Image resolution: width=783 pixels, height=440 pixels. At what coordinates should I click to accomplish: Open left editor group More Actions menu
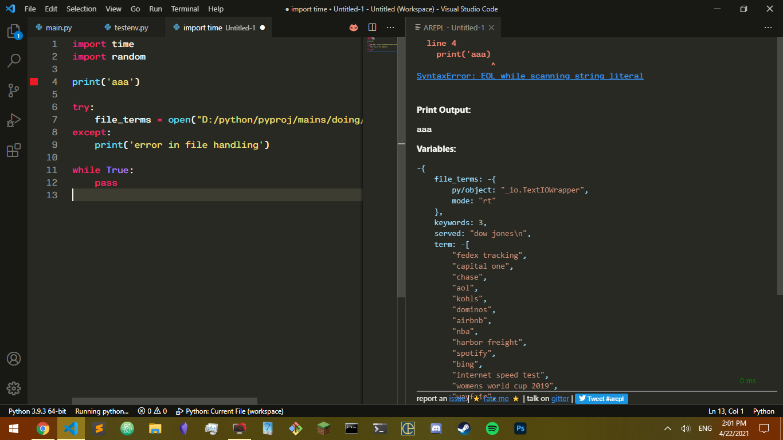pos(390,27)
